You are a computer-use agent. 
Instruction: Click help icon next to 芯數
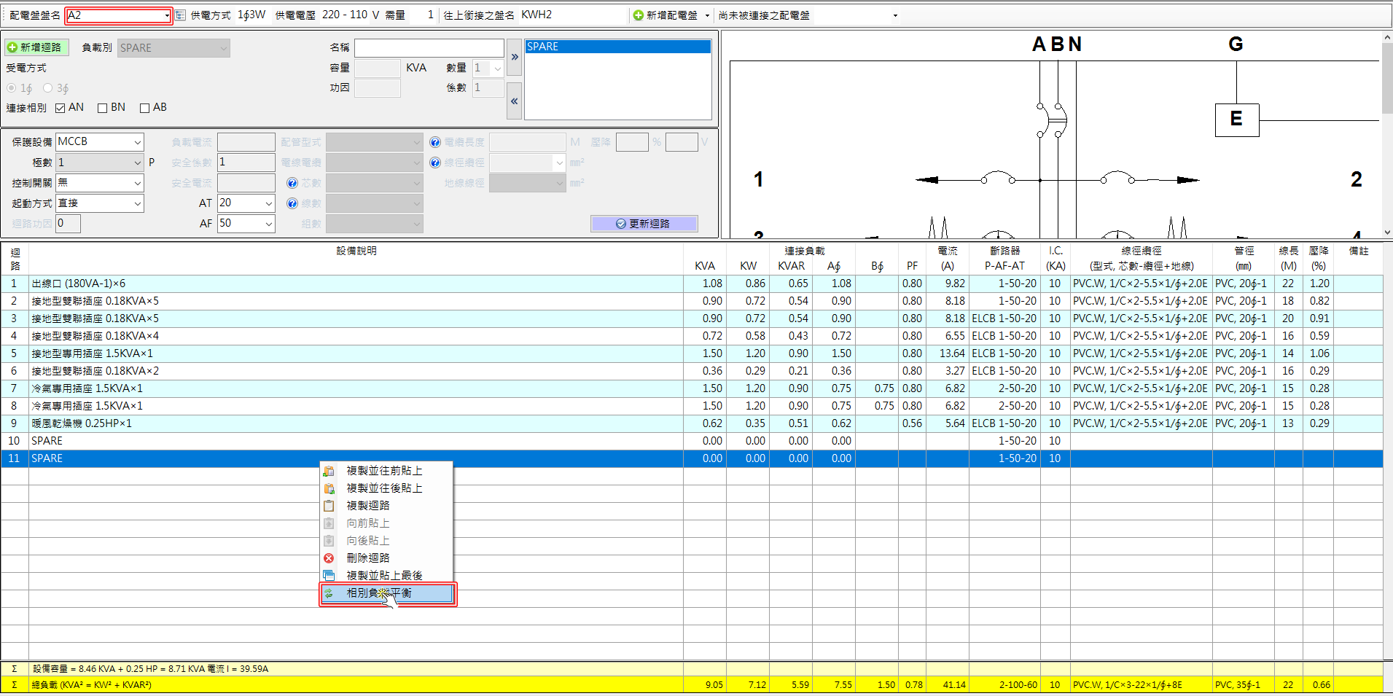point(292,183)
